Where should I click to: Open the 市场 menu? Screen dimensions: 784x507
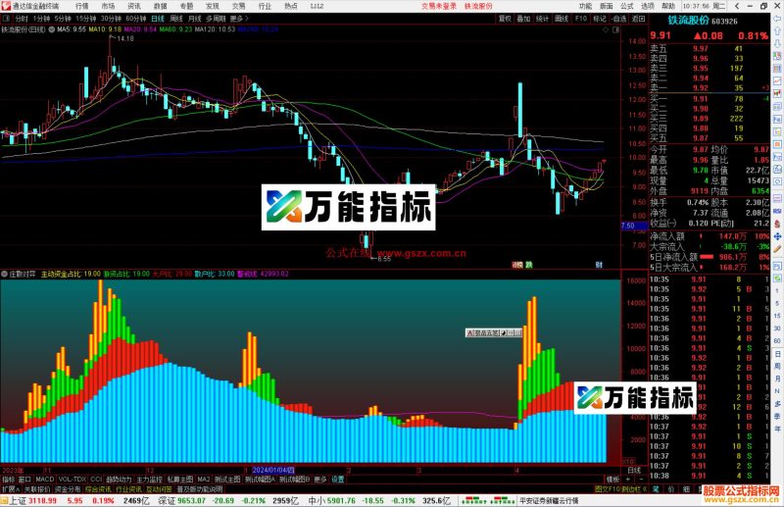108,6
